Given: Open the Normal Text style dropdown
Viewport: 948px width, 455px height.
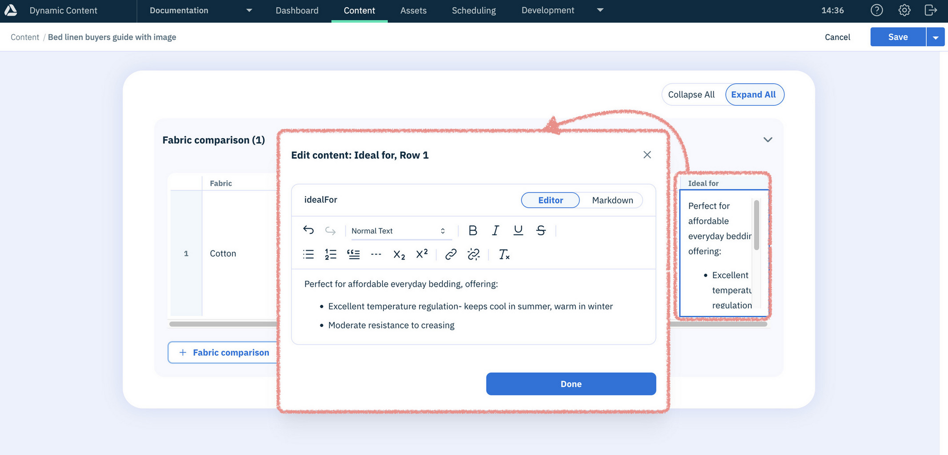Looking at the screenshot, I should (x=398, y=230).
